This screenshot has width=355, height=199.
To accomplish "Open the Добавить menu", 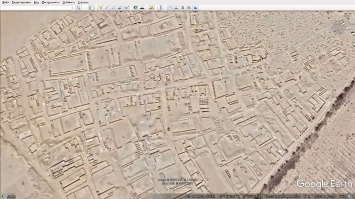I will pos(68,2).
